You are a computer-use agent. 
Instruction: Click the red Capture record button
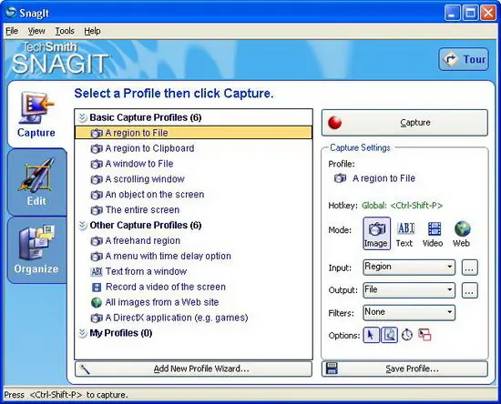(x=404, y=123)
